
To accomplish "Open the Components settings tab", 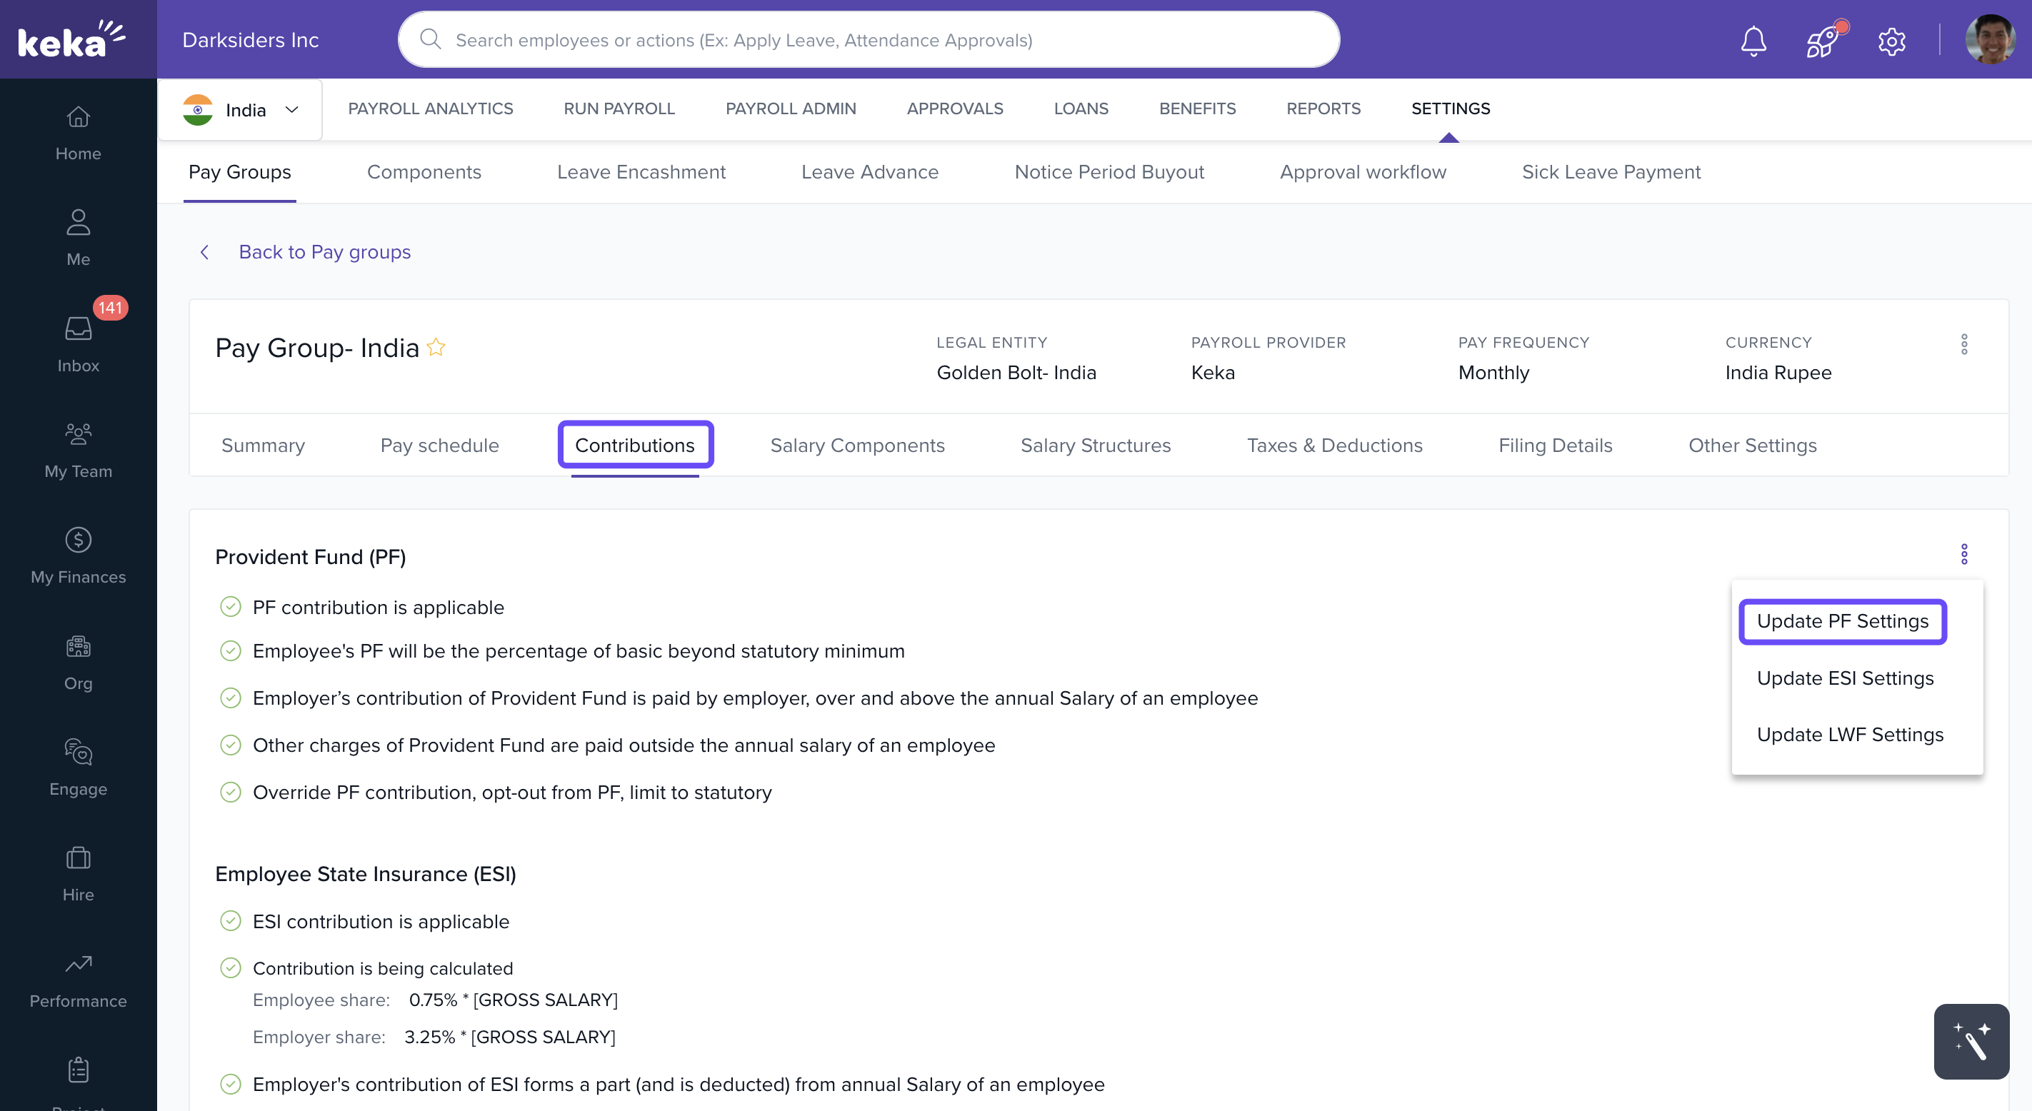I will 424,172.
